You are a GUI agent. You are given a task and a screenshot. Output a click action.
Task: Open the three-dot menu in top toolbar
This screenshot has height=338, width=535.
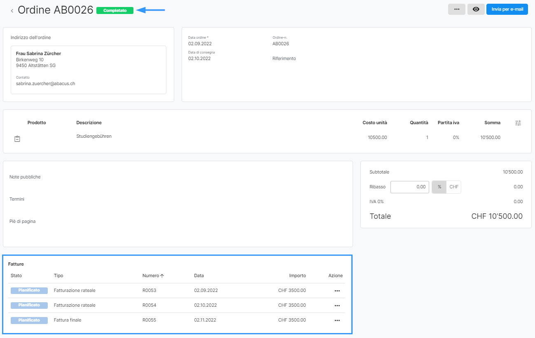click(x=456, y=9)
